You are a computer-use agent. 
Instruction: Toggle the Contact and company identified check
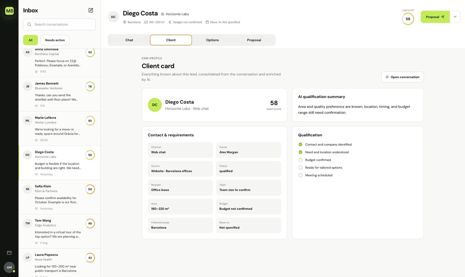click(x=300, y=144)
